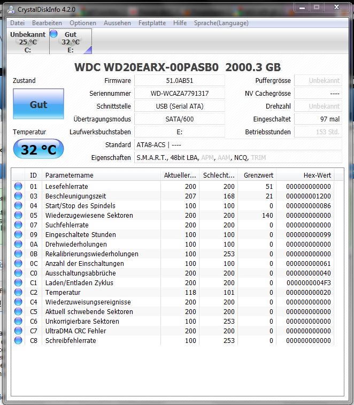Click status orb for Ausschaltungsabbrüche row
Screen dimensions: 354x405
18,273
